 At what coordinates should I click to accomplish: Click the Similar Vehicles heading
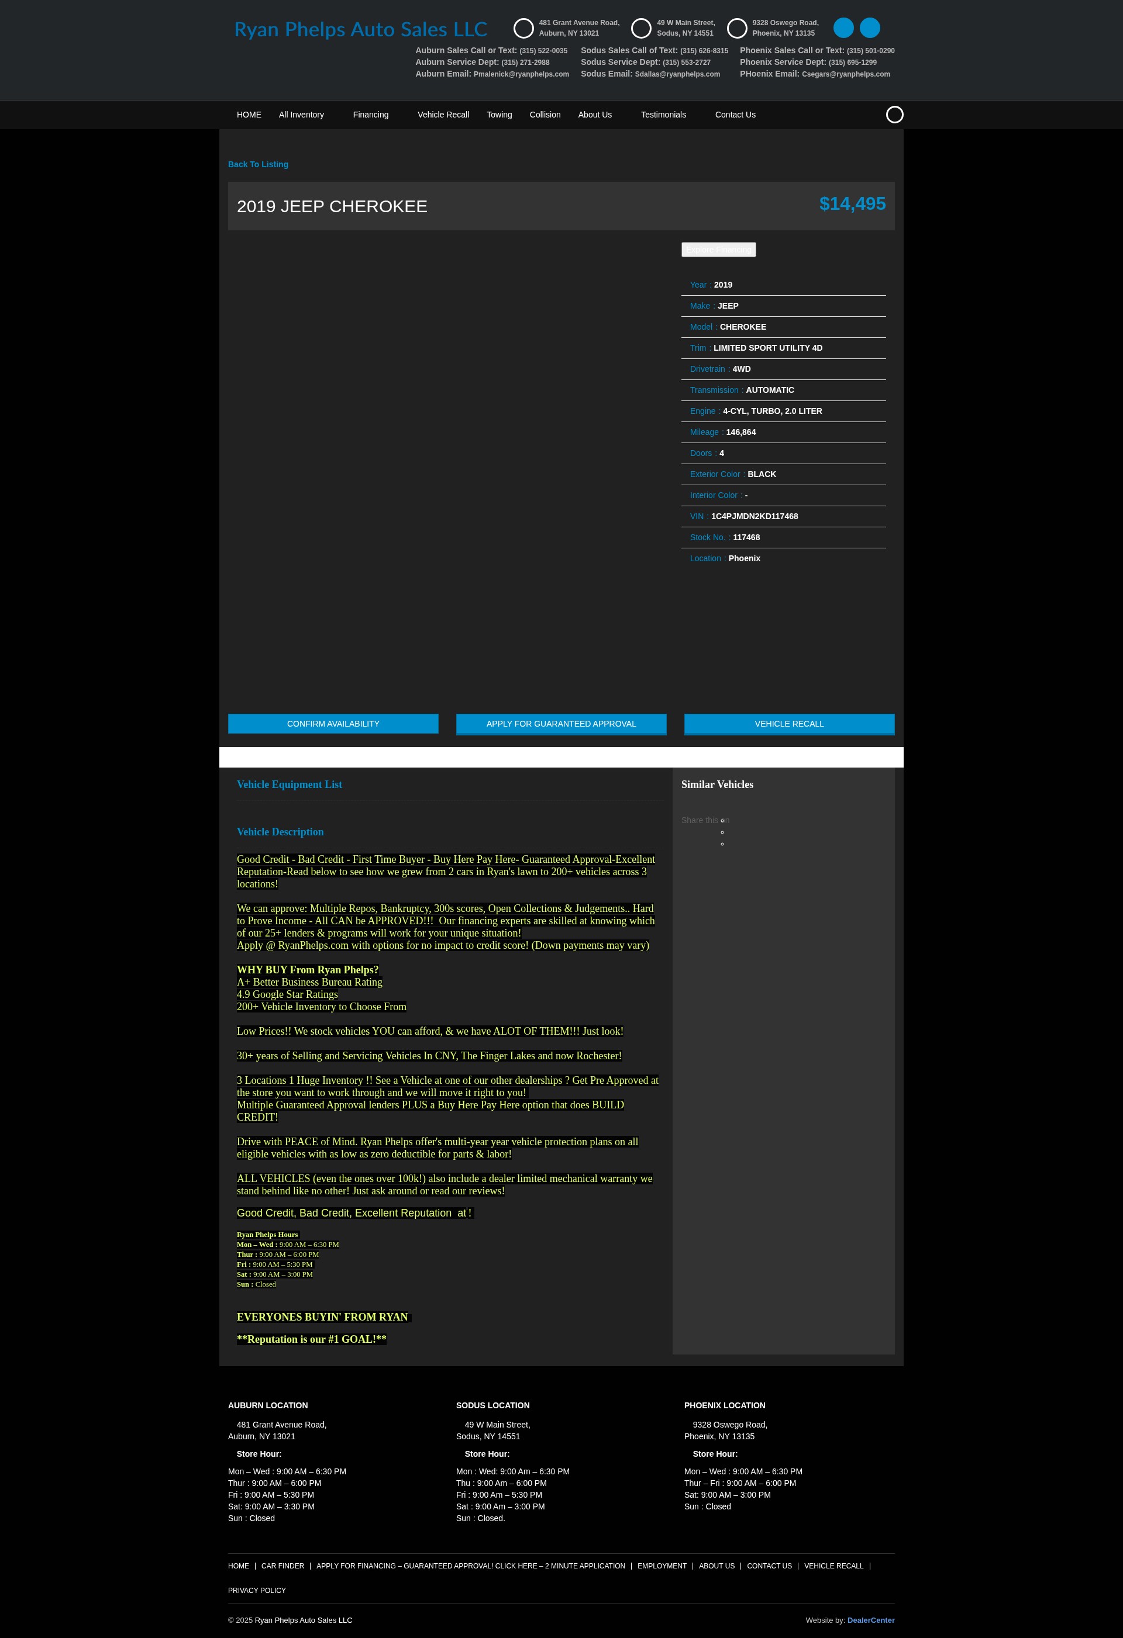[718, 785]
